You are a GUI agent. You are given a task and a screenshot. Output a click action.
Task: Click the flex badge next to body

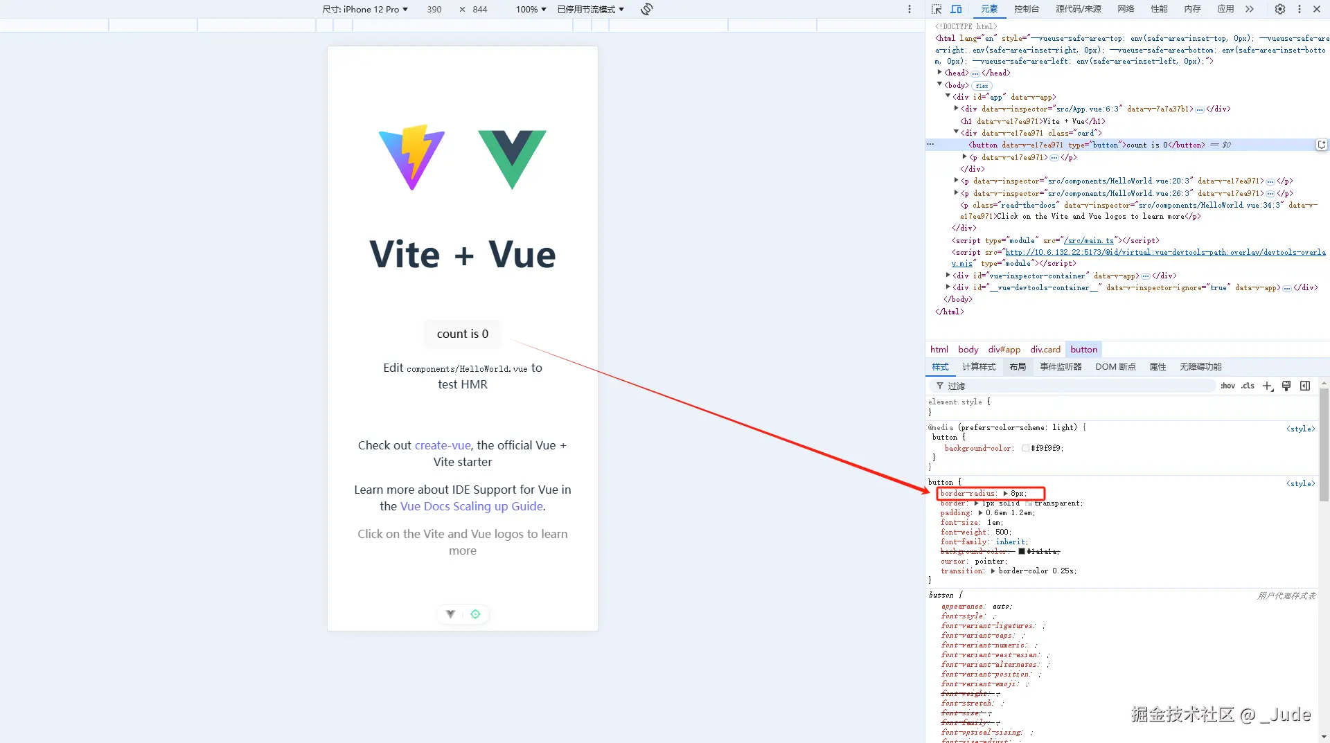pyautogui.click(x=982, y=86)
